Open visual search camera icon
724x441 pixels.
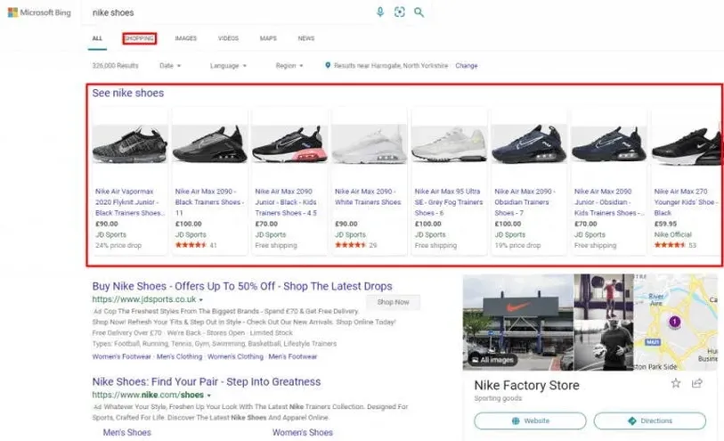click(x=399, y=12)
